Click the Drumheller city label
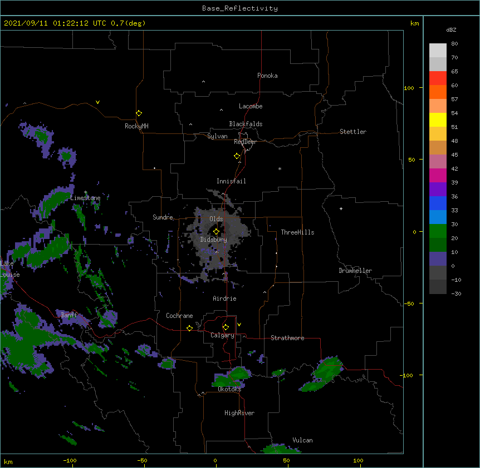 click(x=355, y=271)
